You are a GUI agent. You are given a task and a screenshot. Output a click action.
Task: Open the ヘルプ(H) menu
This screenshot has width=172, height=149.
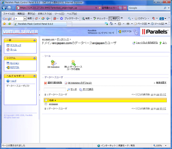click(x=72, y=14)
